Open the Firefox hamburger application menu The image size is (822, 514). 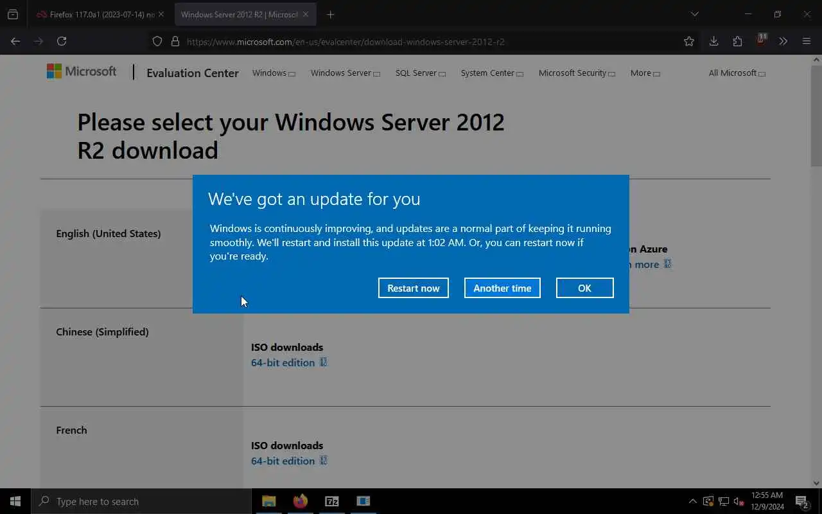807,41
